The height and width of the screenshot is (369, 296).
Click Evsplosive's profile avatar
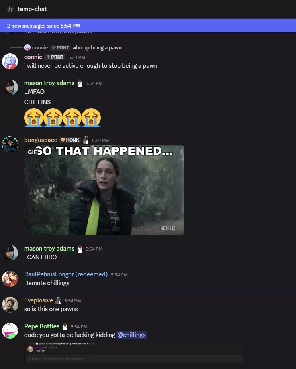10,305
